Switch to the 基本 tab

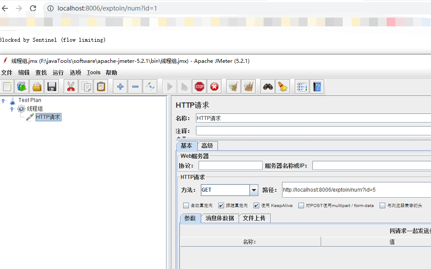point(187,146)
